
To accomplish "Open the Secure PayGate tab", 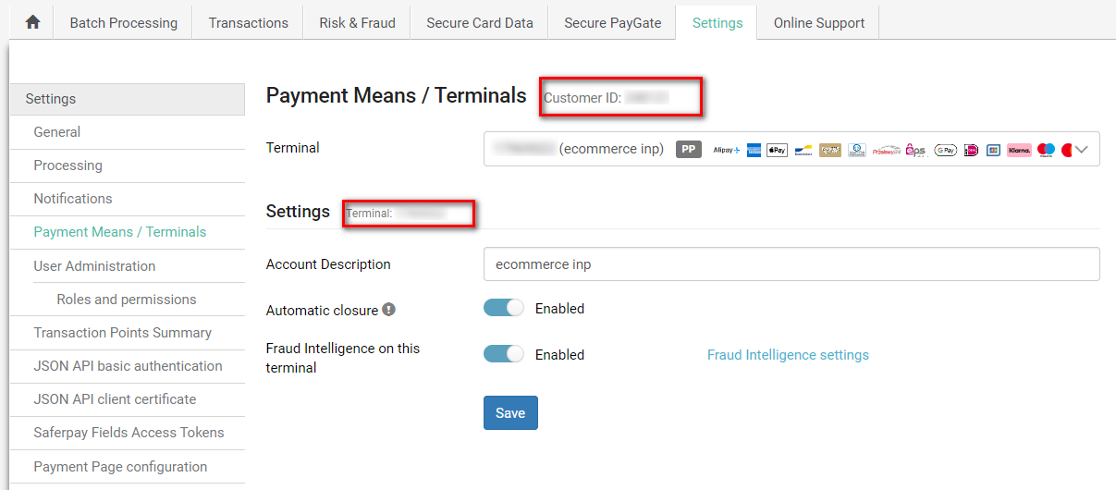I will [x=612, y=23].
